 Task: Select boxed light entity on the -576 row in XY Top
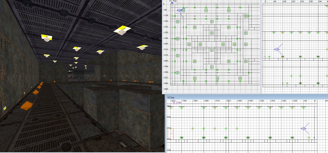click(178, 56)
